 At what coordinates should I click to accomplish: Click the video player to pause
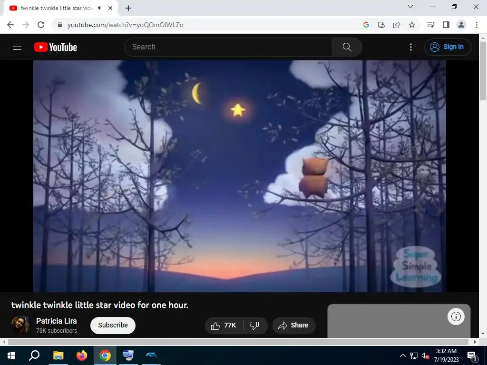(x=240, y=176)
